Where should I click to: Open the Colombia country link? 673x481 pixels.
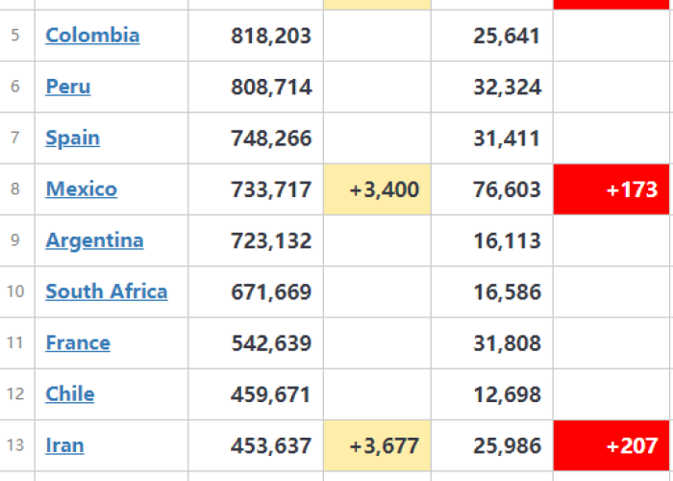pos(92,36)
